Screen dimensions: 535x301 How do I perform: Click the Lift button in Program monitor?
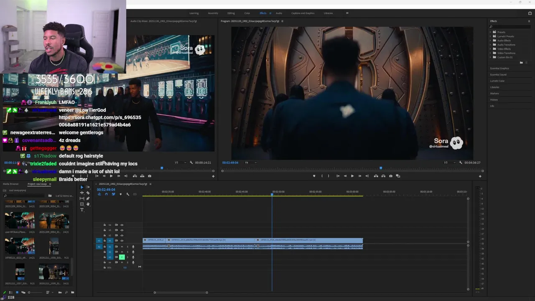(x=376, y=176)
